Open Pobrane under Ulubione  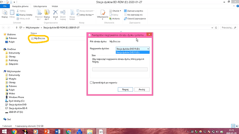point(11,38)
